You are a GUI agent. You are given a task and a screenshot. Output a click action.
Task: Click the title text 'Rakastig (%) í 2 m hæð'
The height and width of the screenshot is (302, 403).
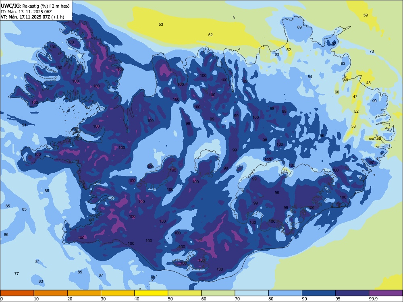tap(46, 6)
